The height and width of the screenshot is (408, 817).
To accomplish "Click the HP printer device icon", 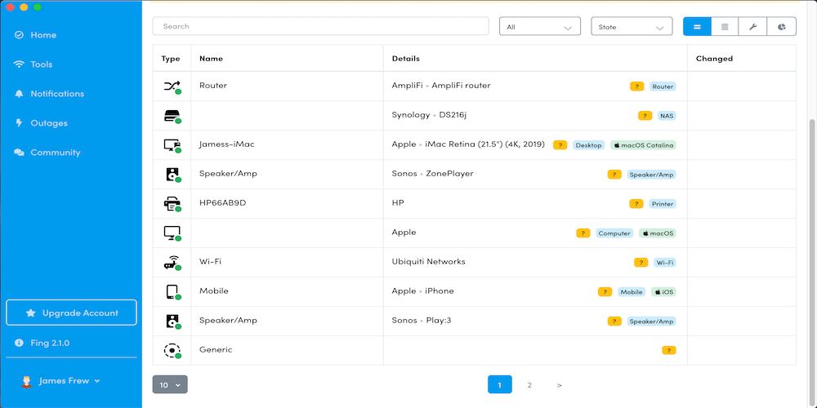I will tap(172, 203).
